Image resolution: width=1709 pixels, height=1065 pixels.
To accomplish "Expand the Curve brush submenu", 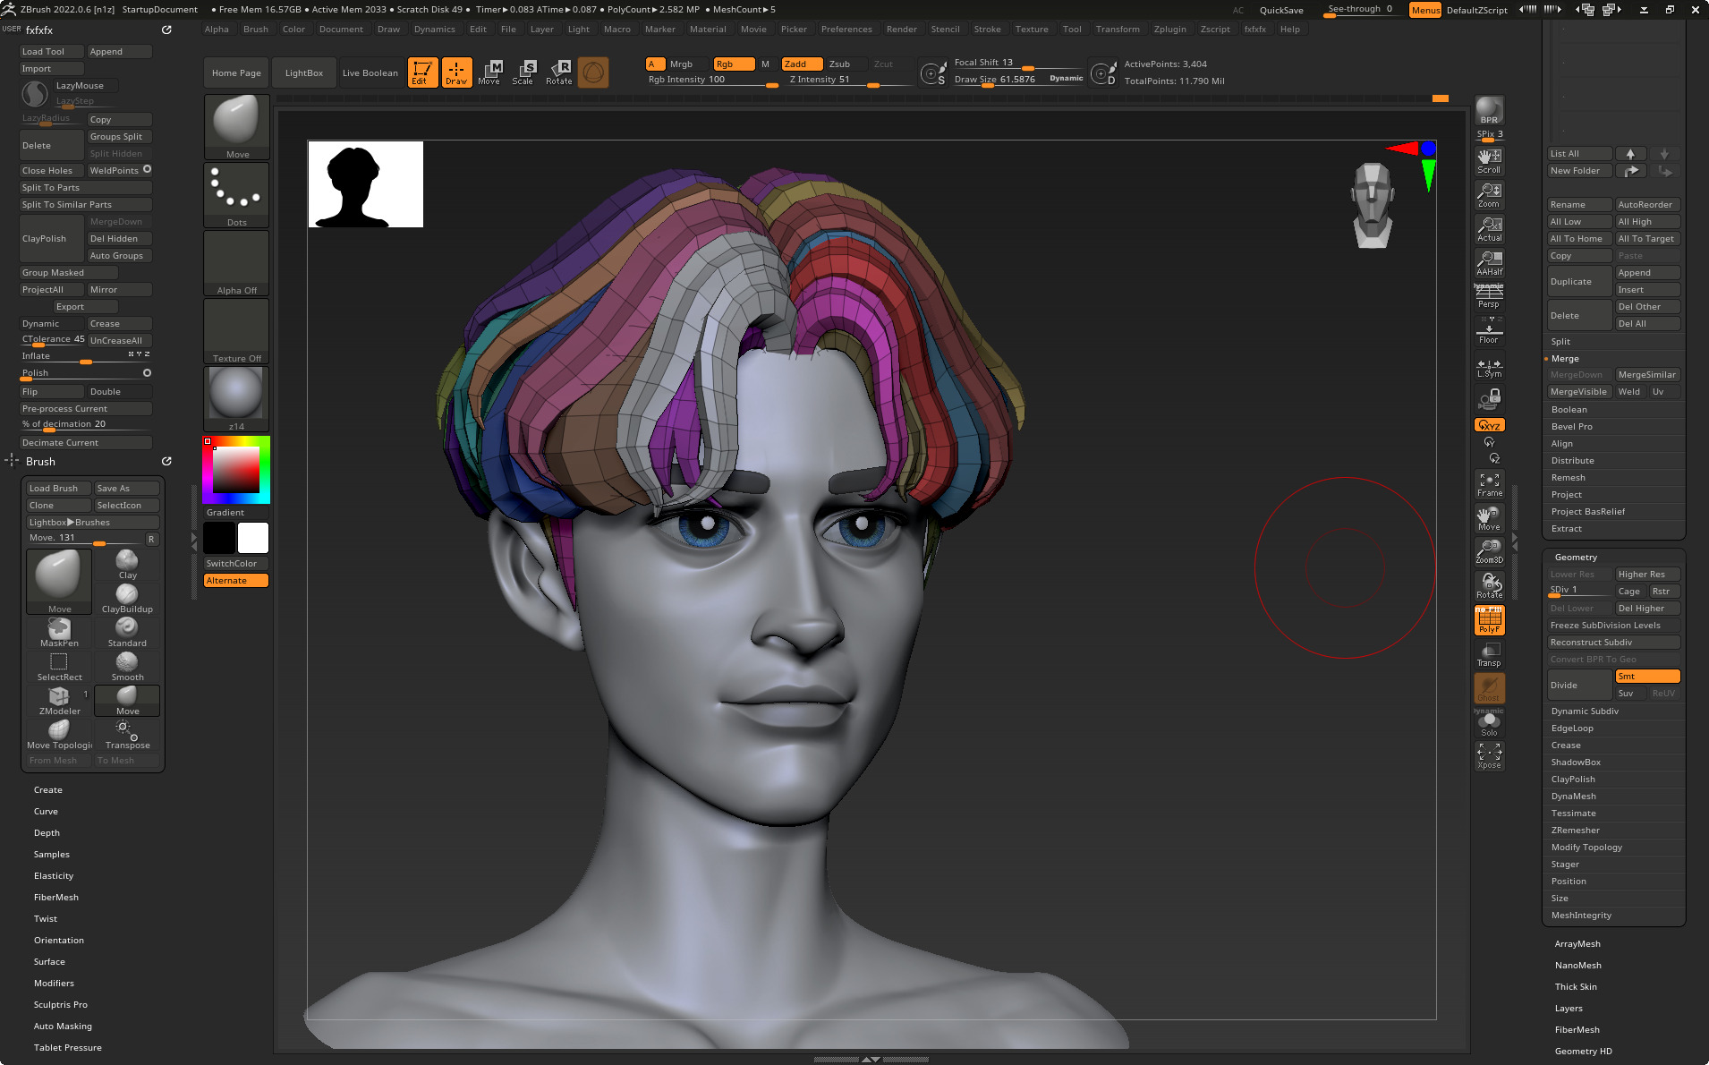I will (x=46, y=812).
